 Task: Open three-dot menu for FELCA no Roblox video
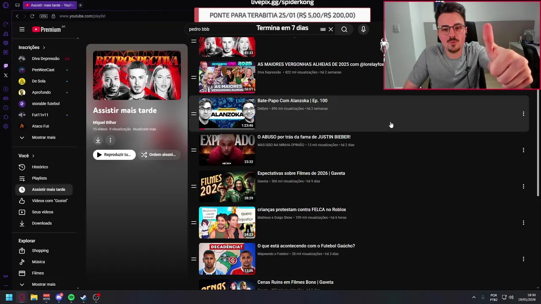pyautogui.click(x=523, y=223)
